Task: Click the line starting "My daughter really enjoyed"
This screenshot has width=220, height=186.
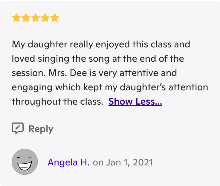Action: 101,44
